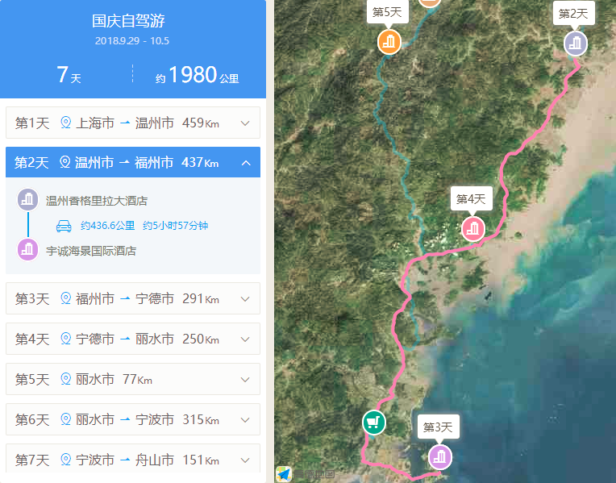
Task: Expand the 第1天 上海市 to 温州市 row
Action: coord(133,123)
